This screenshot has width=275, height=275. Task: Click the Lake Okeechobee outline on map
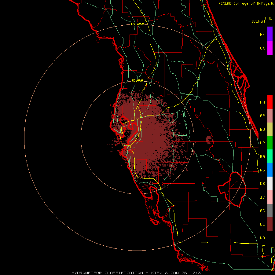232,189
